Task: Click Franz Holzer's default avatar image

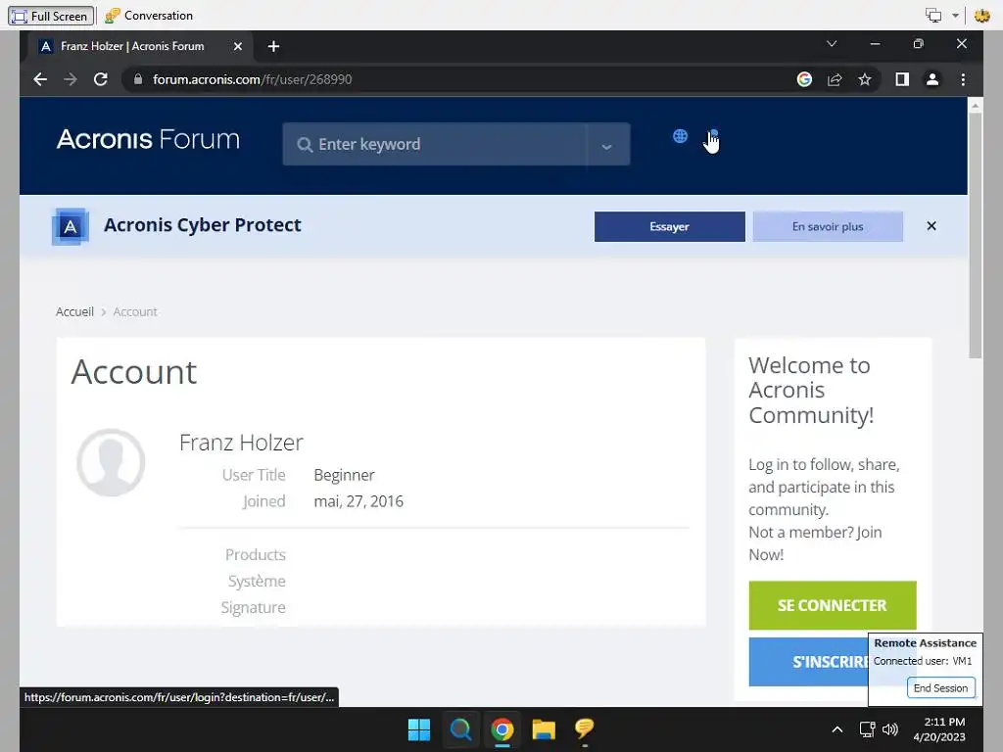Action: (x=111, y=462)
